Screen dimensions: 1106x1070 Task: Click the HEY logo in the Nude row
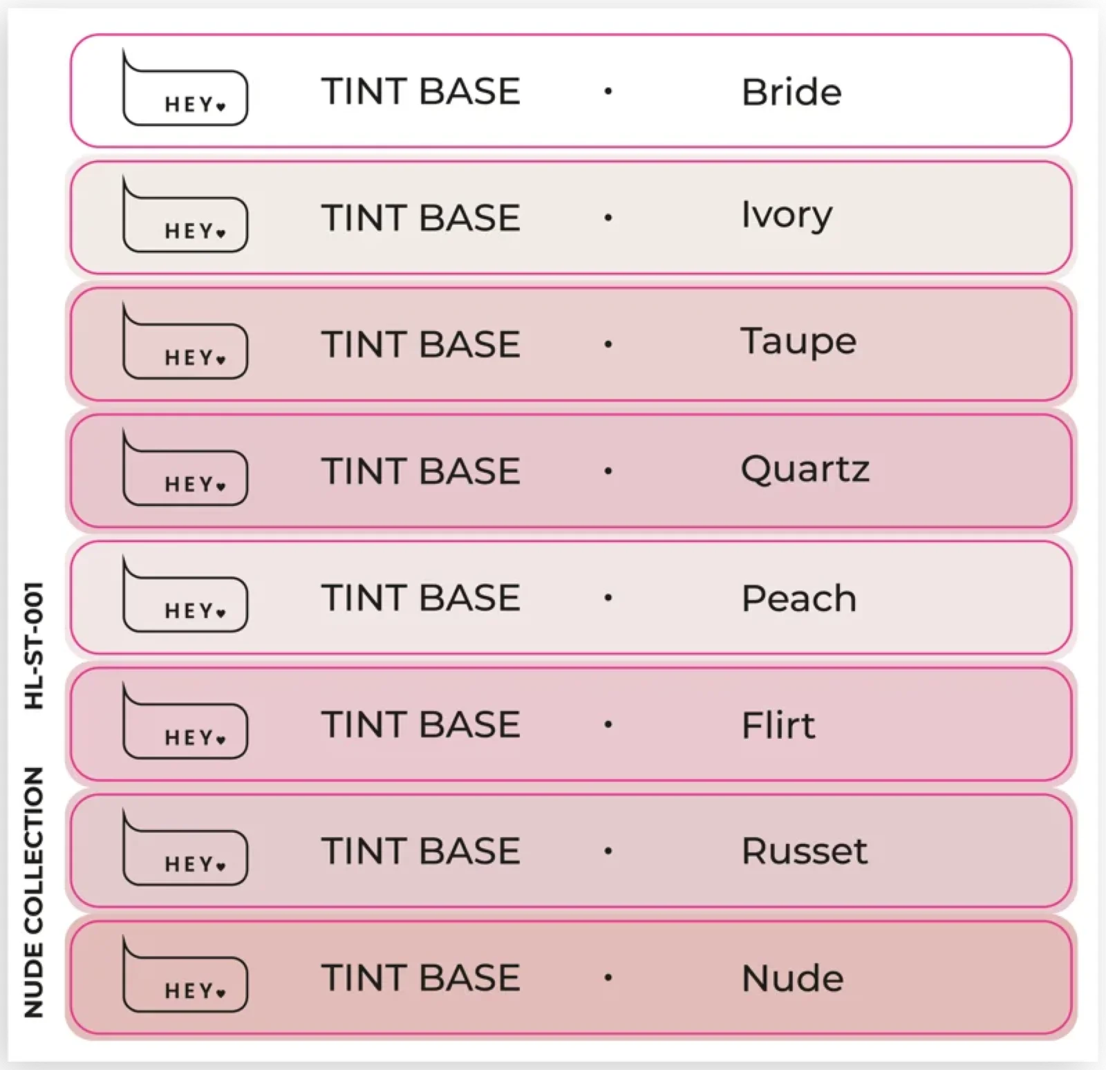pyautogui.click(x=185, y=974)
